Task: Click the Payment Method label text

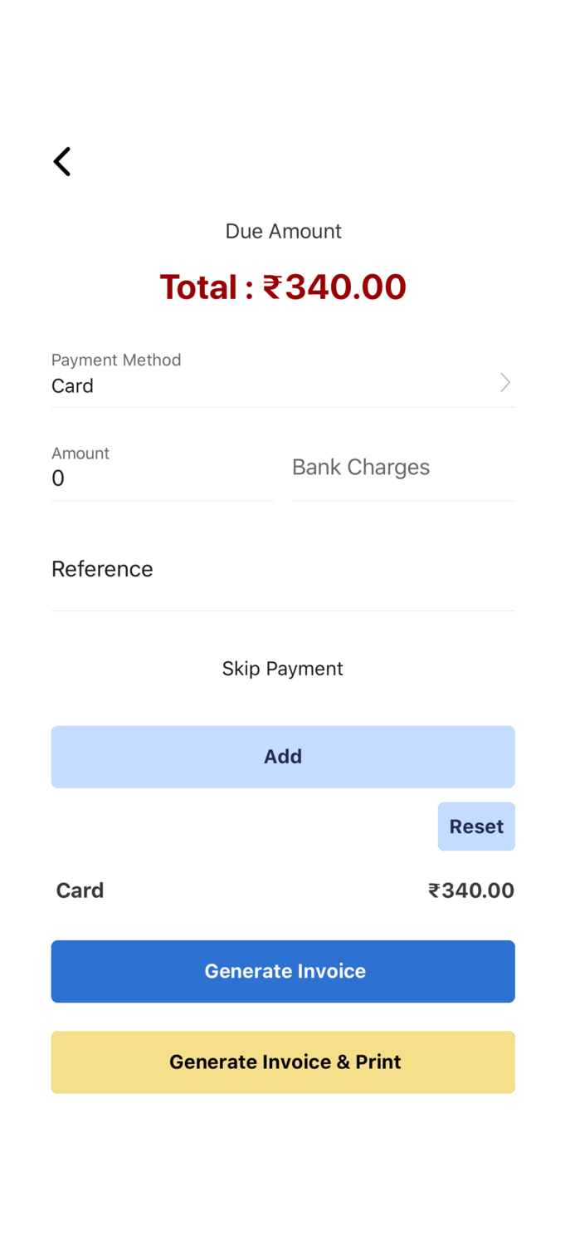Action: tap(116, 360)
